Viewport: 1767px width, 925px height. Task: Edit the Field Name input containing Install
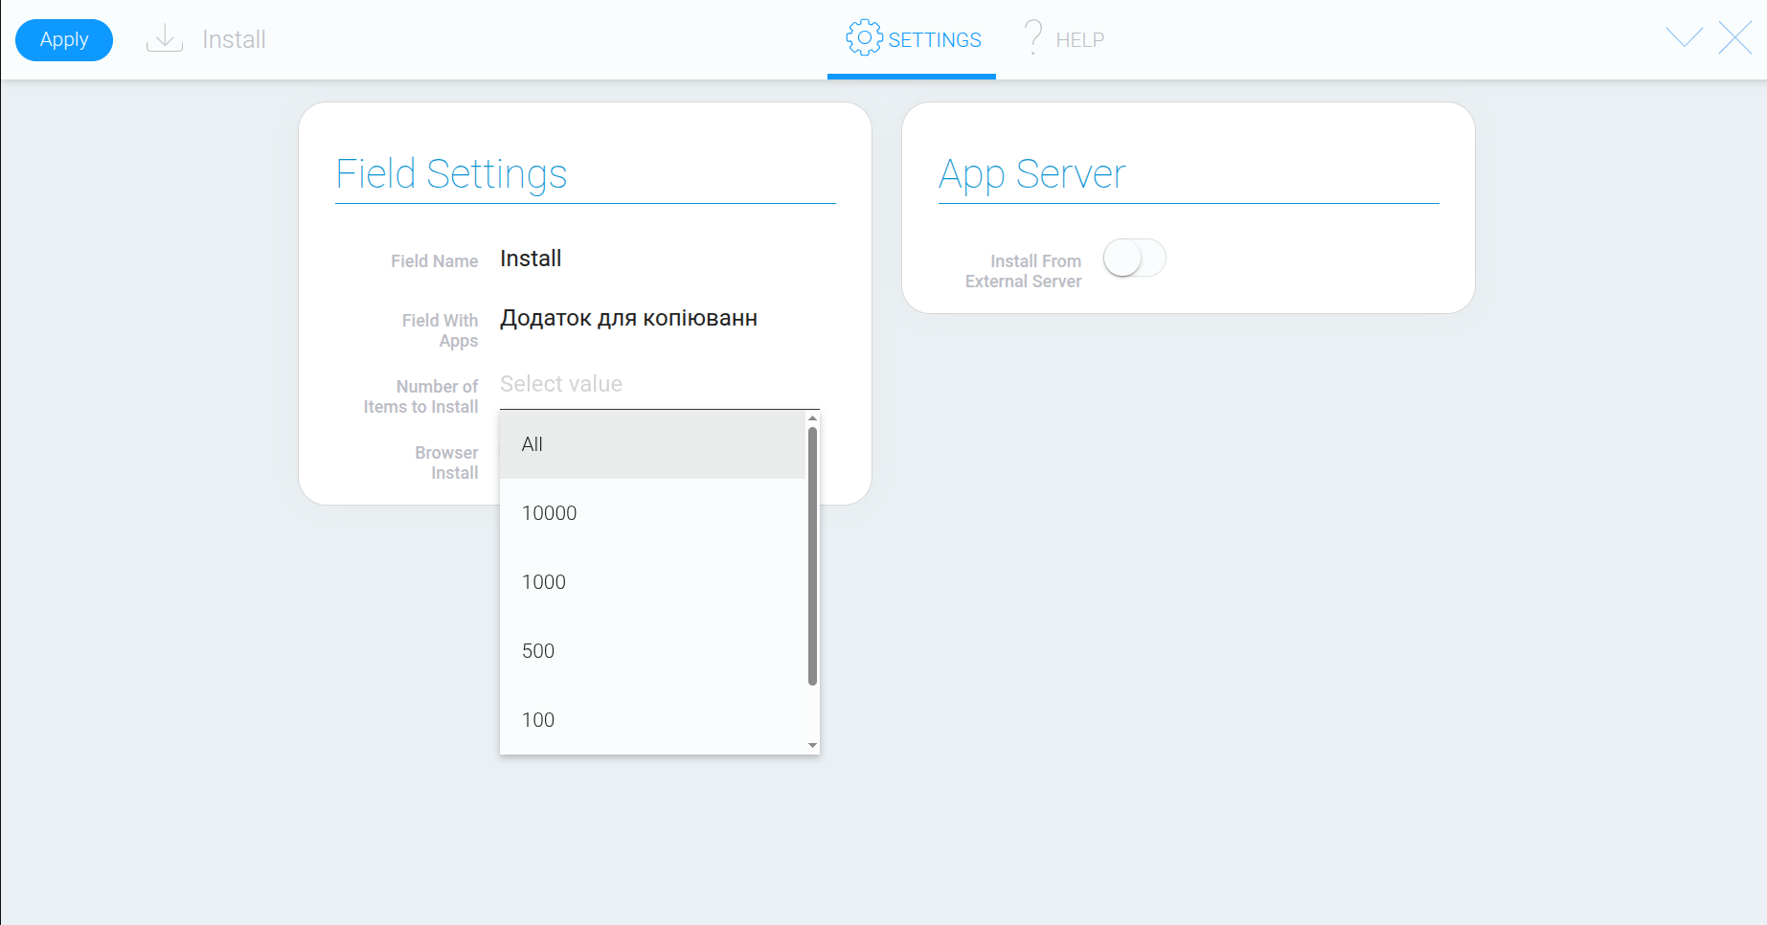pos(660,259)
